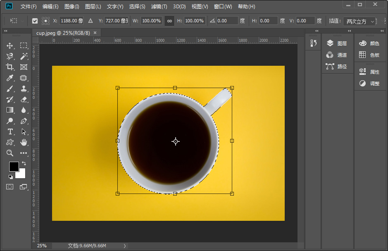Open the 视图(V) menu
This screenshot has width=388, height=251.
point(200,7)
